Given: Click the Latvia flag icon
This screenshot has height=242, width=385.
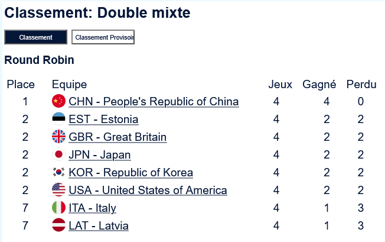Looking at the screenshot, I should tap(58, 225).
